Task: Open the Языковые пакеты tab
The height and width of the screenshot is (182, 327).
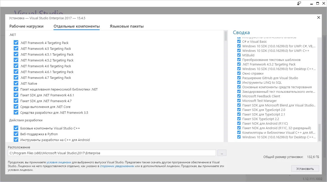Action: 127,26
